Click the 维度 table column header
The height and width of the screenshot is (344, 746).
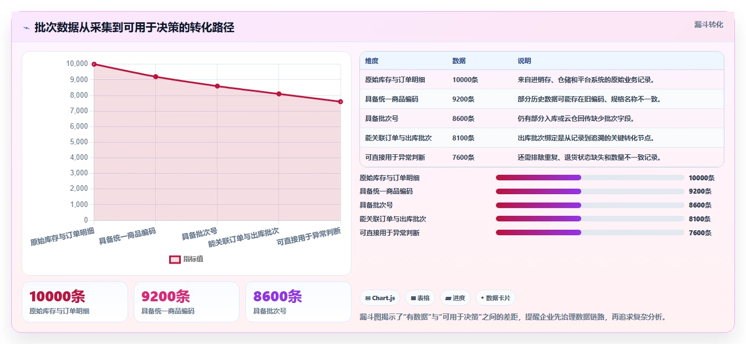[372, 61]
